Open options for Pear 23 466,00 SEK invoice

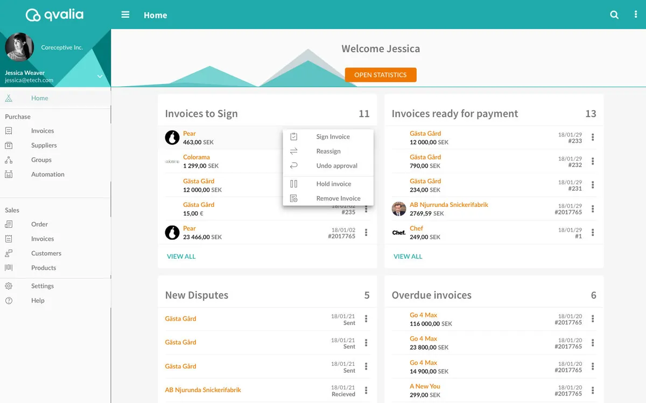coord(366,233)
